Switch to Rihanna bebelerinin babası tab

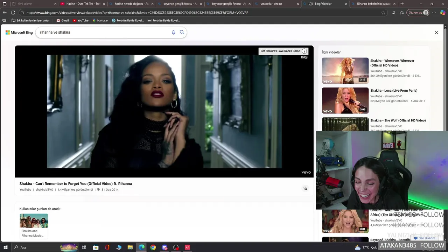pos(374,4)
